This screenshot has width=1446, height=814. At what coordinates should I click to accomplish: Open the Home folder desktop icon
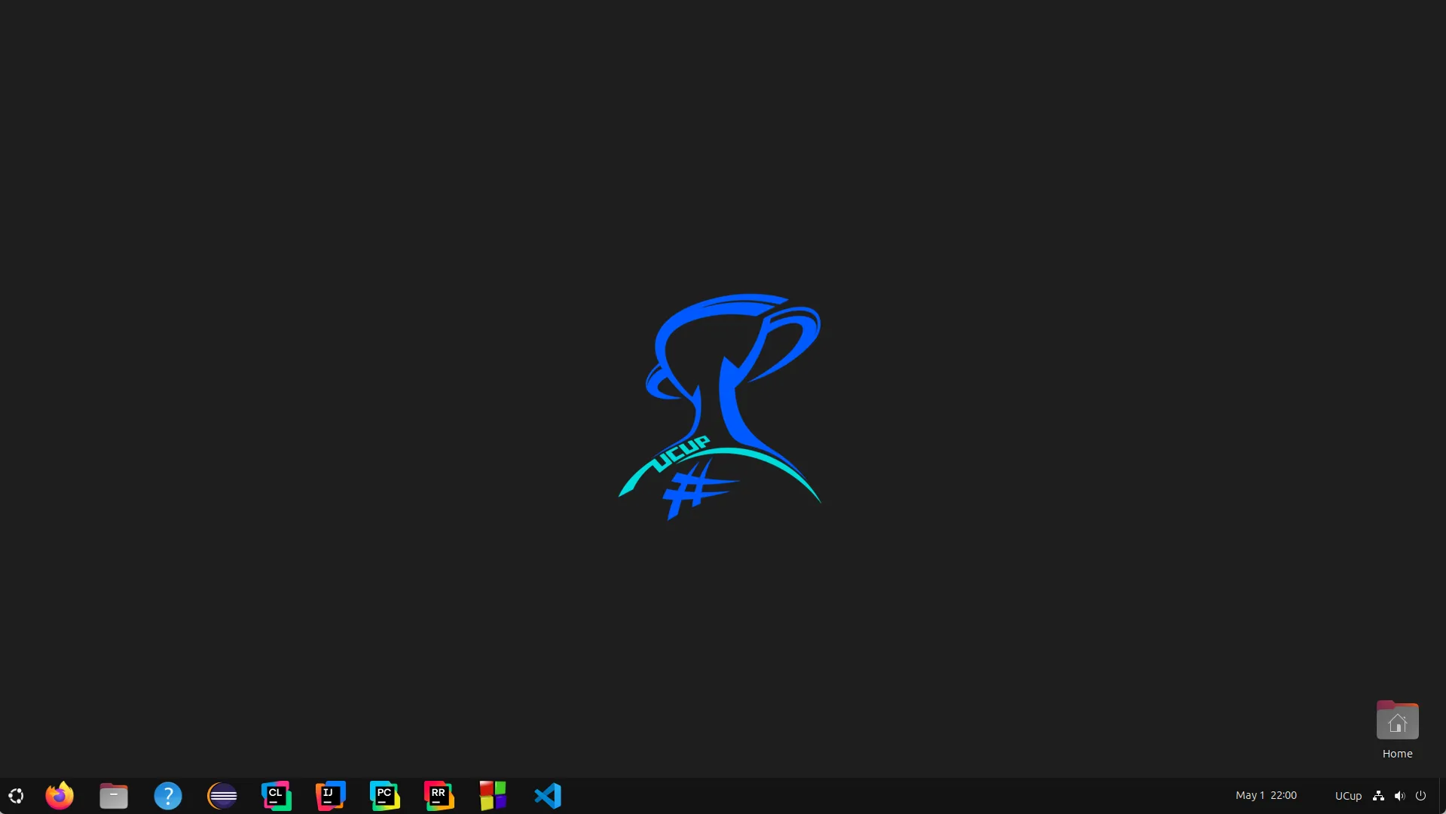click(1398, 721)
